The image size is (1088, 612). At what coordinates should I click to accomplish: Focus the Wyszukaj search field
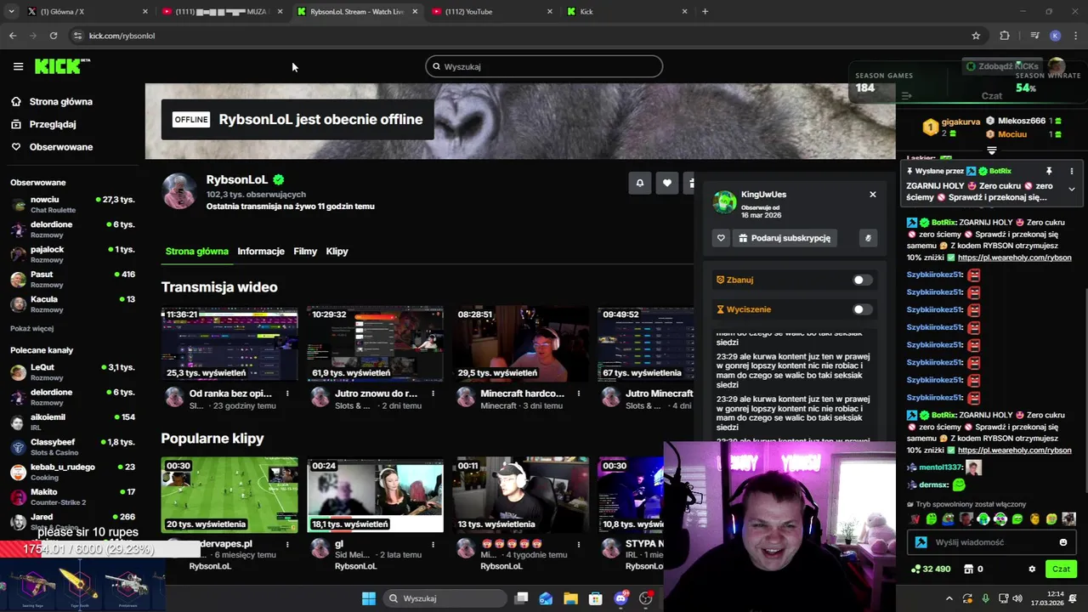click(544, 66)
